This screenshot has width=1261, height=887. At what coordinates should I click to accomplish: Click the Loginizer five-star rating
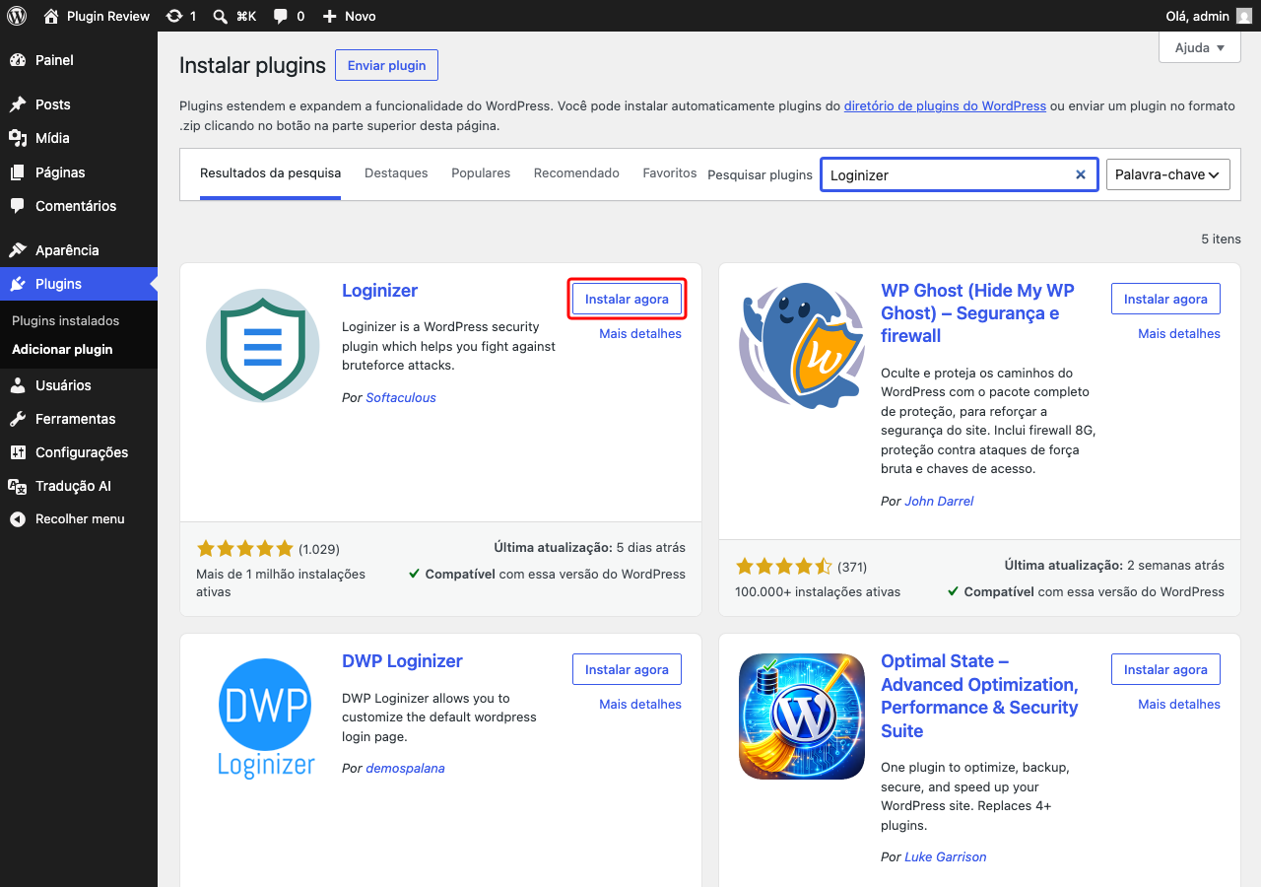point(245,549)
